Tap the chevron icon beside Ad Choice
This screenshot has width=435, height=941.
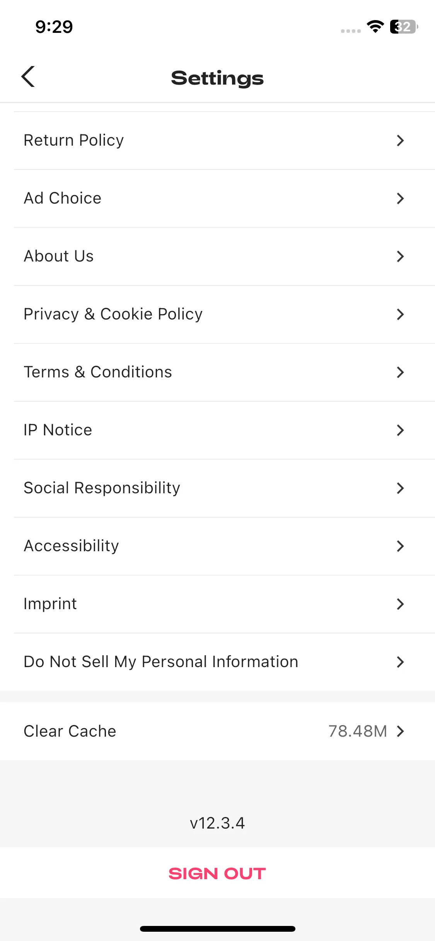coord(400,199)
